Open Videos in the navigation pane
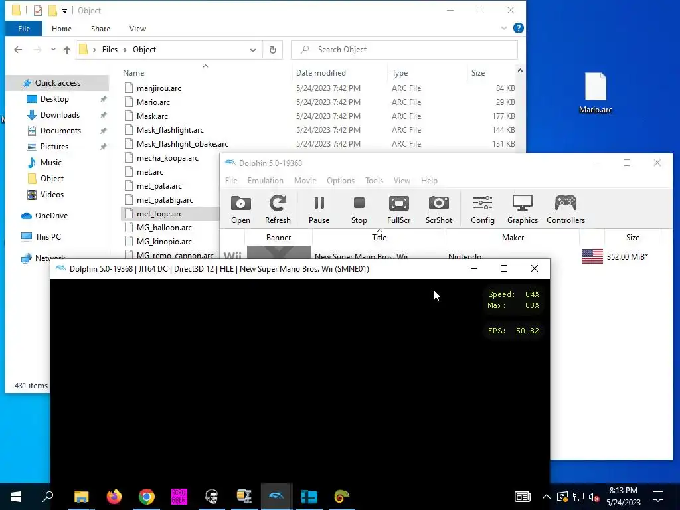The width and height of the screenshot is (680, 510). tap(52, 195)
